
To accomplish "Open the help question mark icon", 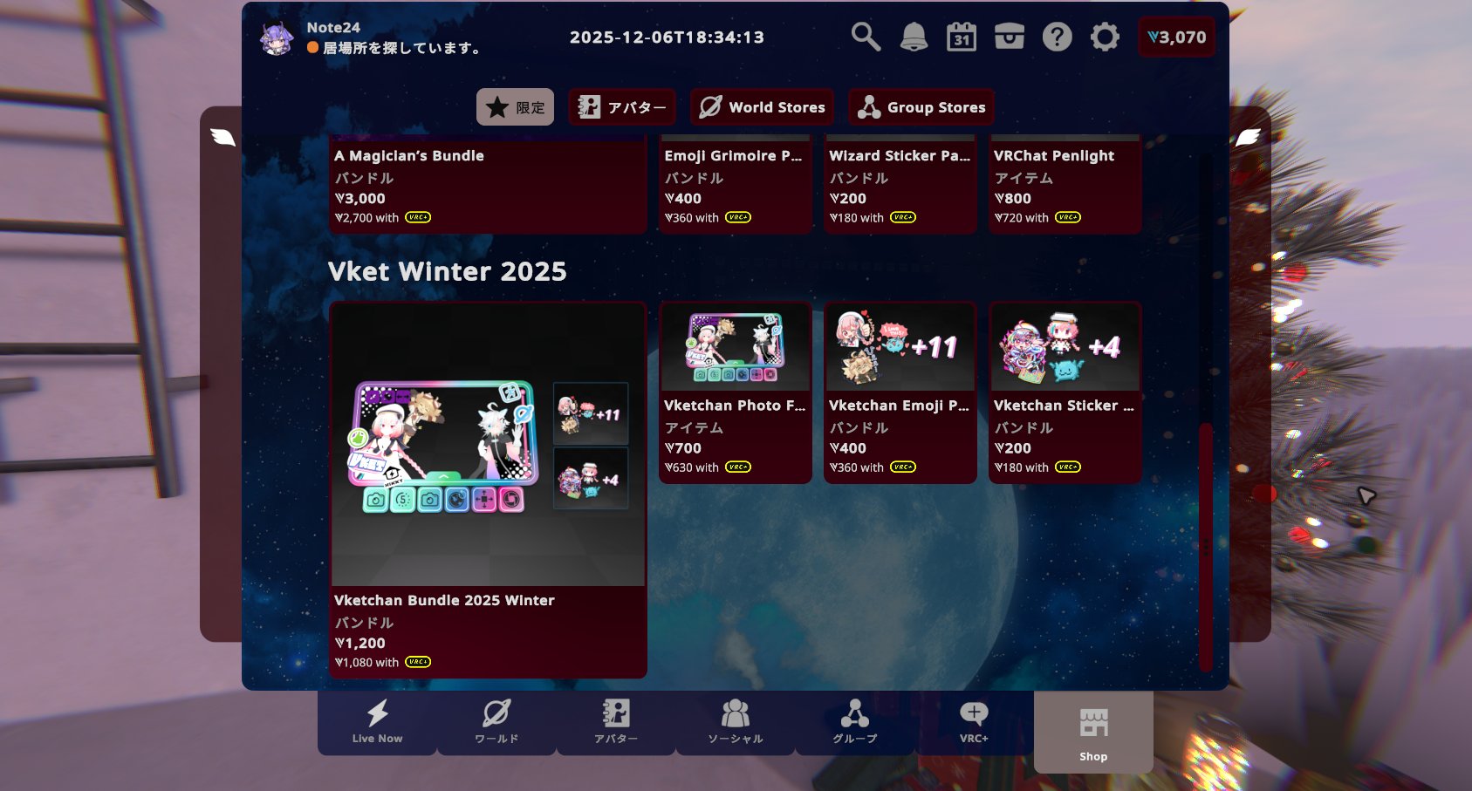I will (1057, 38).
